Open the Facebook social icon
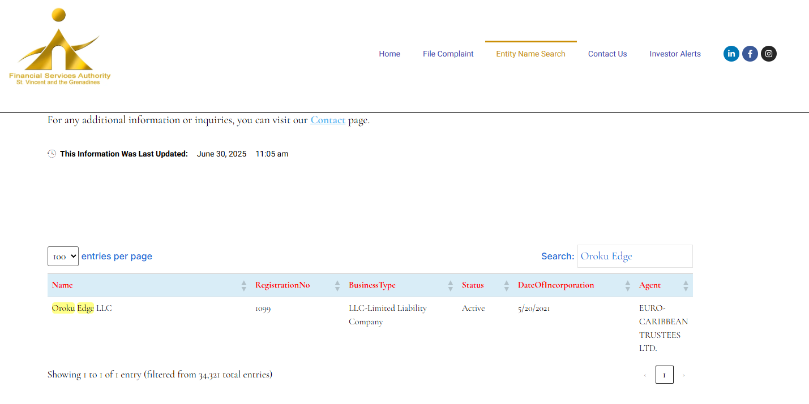 [750, 54]
